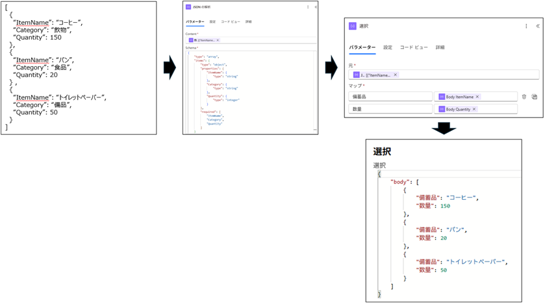
Task: Click "Category": "飲物" in source JSON
Action: click(42, 30)
